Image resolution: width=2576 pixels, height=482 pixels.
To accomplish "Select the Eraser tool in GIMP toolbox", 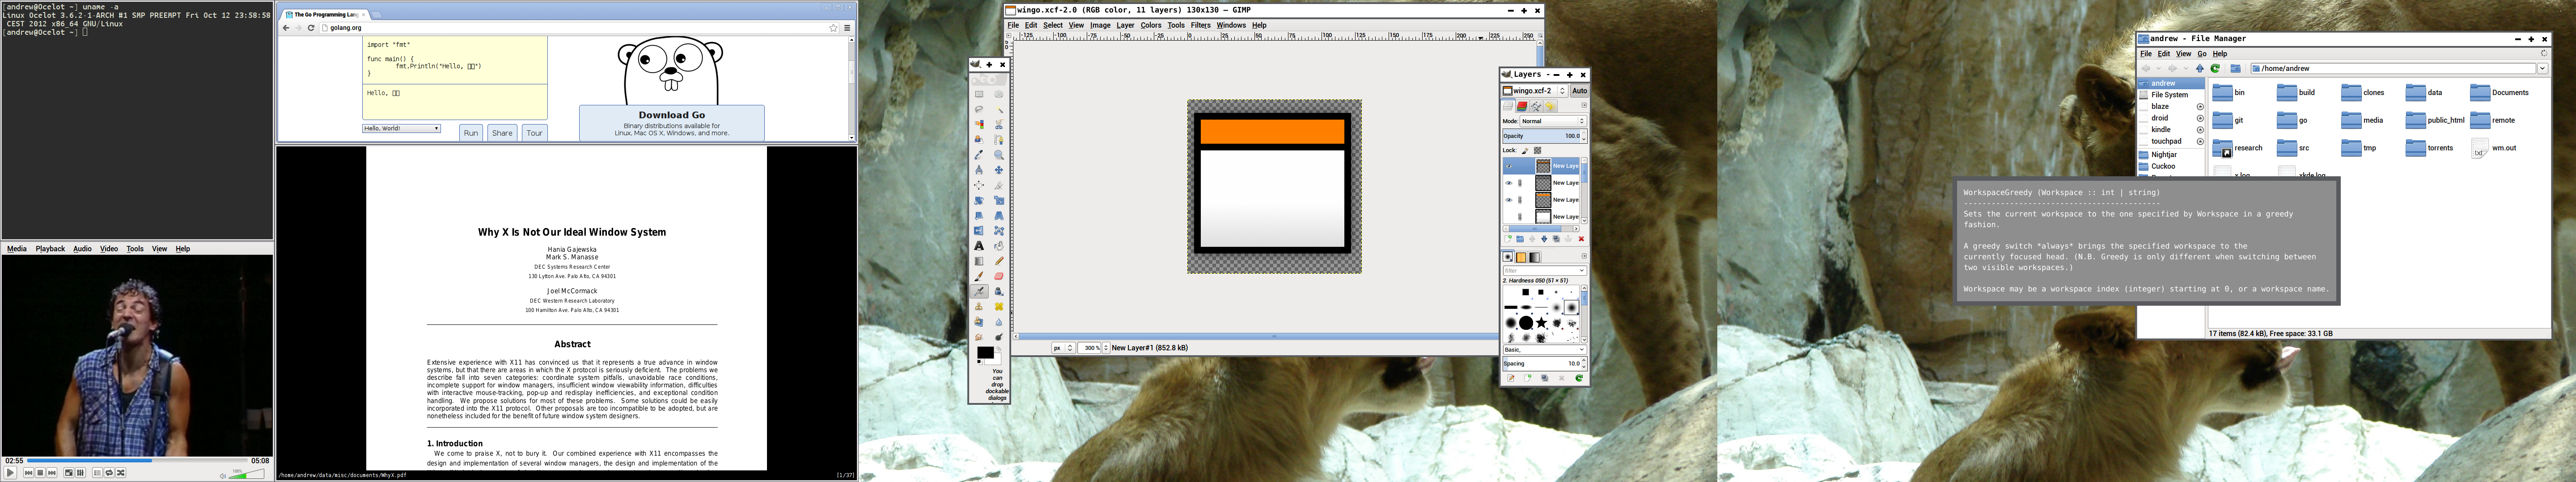I will coord(998,276).
